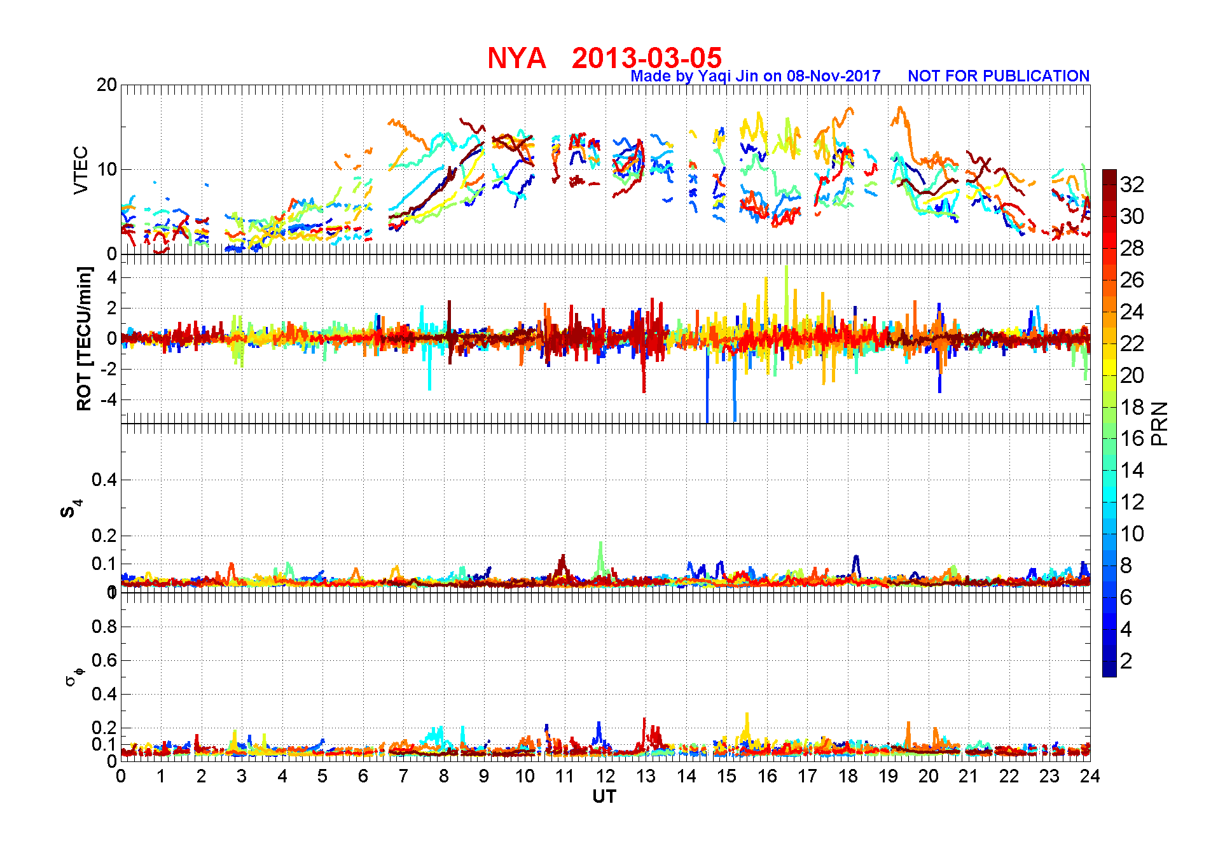This screenshot has width=1211, height=846.
Task: Click x-axis tick label 24
Action: 1090,776
